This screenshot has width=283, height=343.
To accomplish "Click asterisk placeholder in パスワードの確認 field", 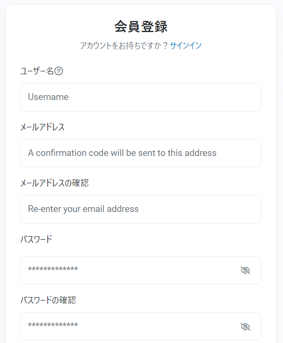I will (x=53, y=325).
